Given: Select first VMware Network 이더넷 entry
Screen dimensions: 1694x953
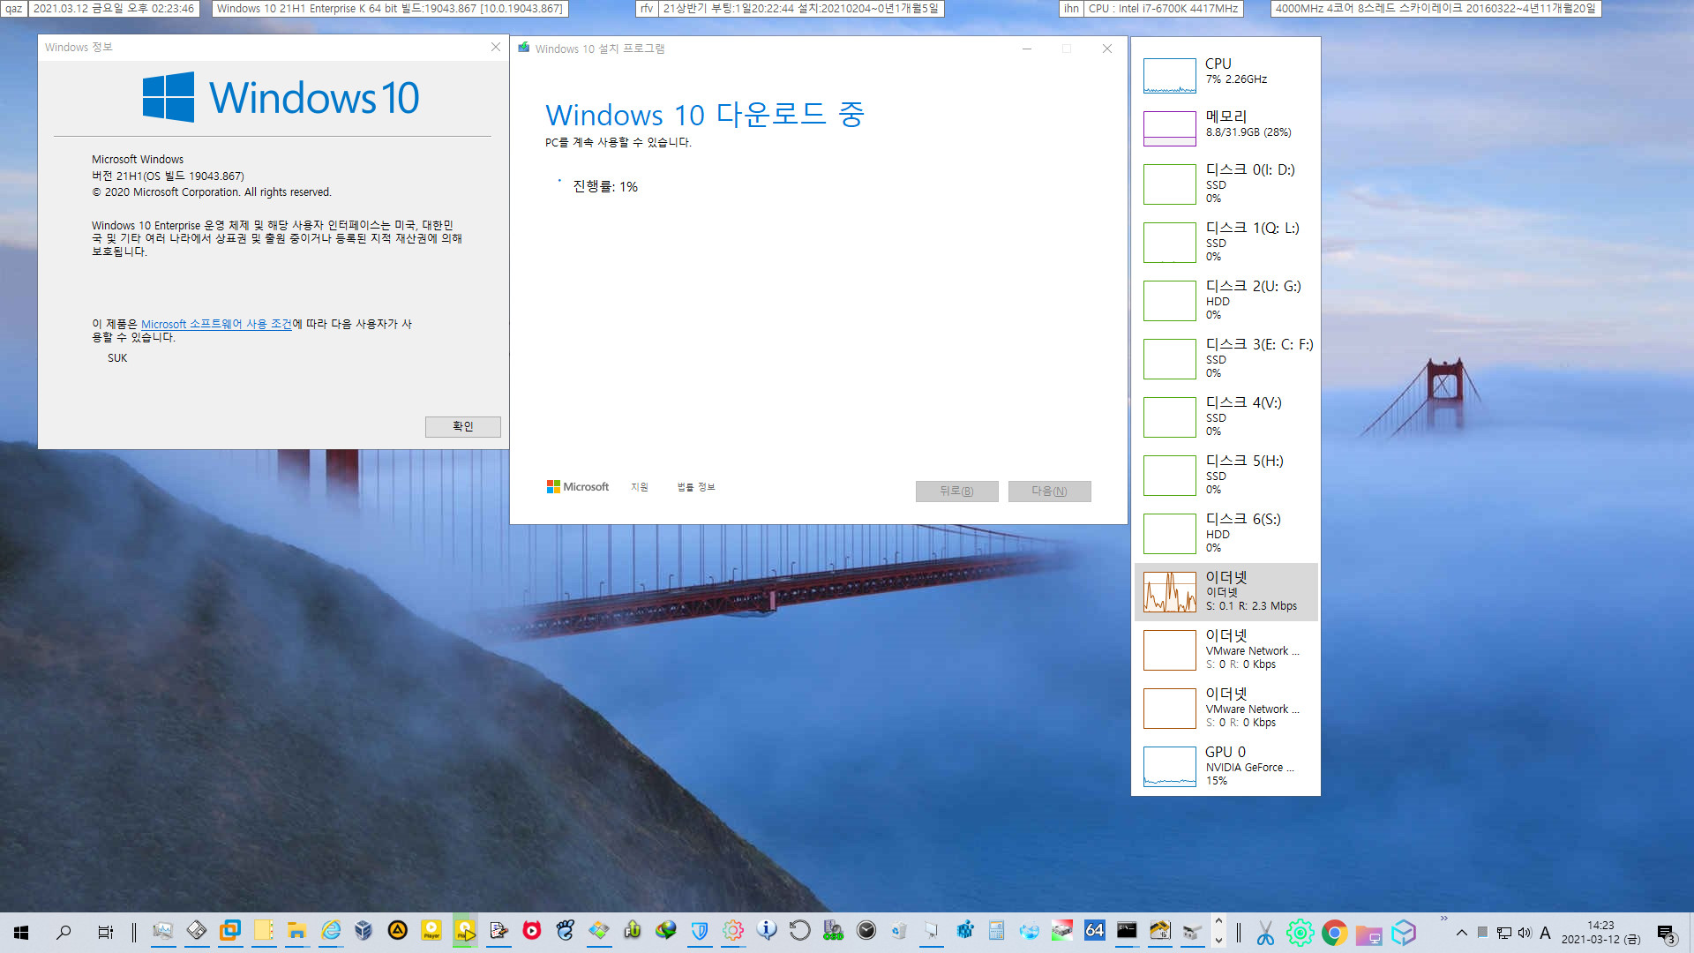Looking at the screenshot, I should pyautogui.click(x=1226, y=649).
